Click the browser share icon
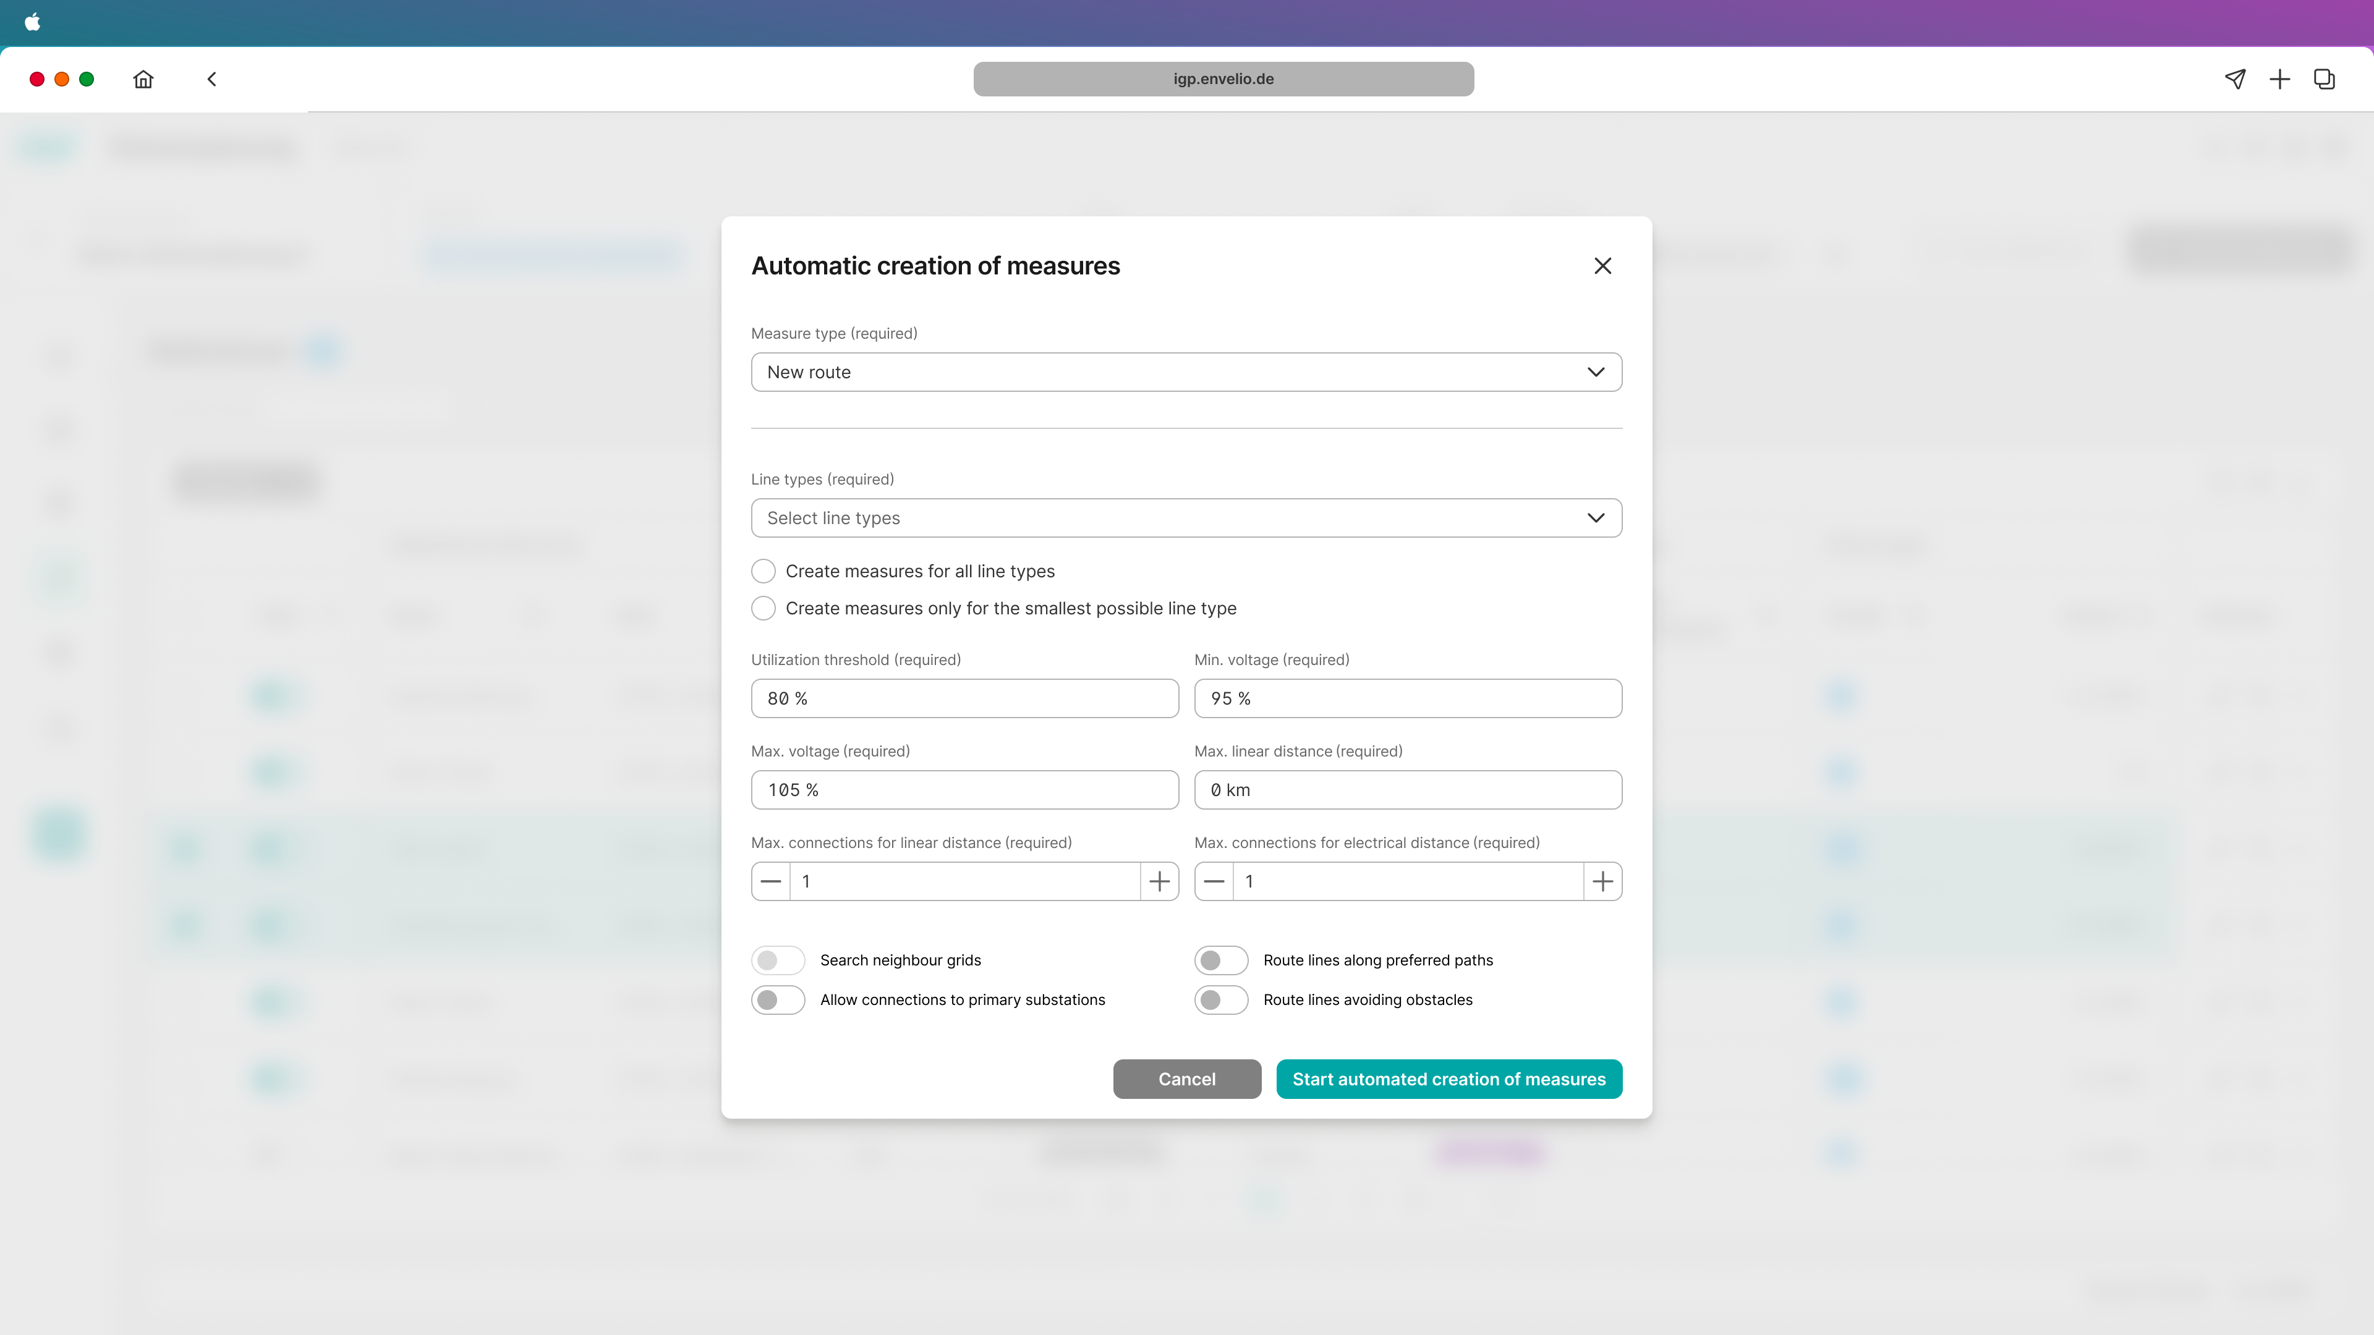2374x1335 pixels. (x=2236, y=79)
